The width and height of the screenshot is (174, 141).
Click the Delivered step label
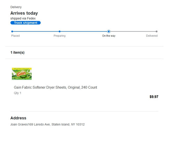tap(152, 36)
